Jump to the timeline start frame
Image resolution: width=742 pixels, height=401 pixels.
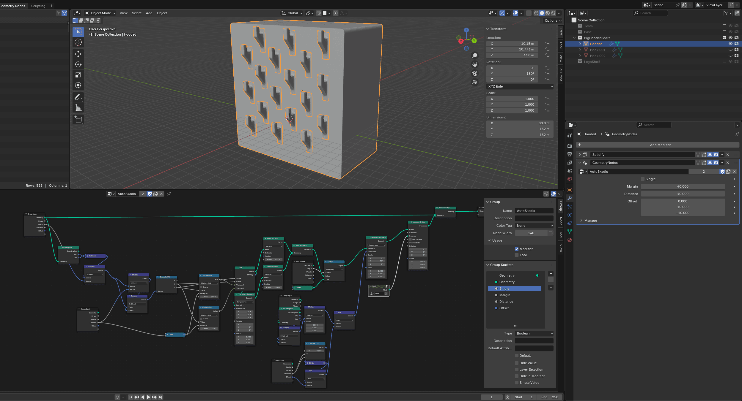(x=131, y=397)
